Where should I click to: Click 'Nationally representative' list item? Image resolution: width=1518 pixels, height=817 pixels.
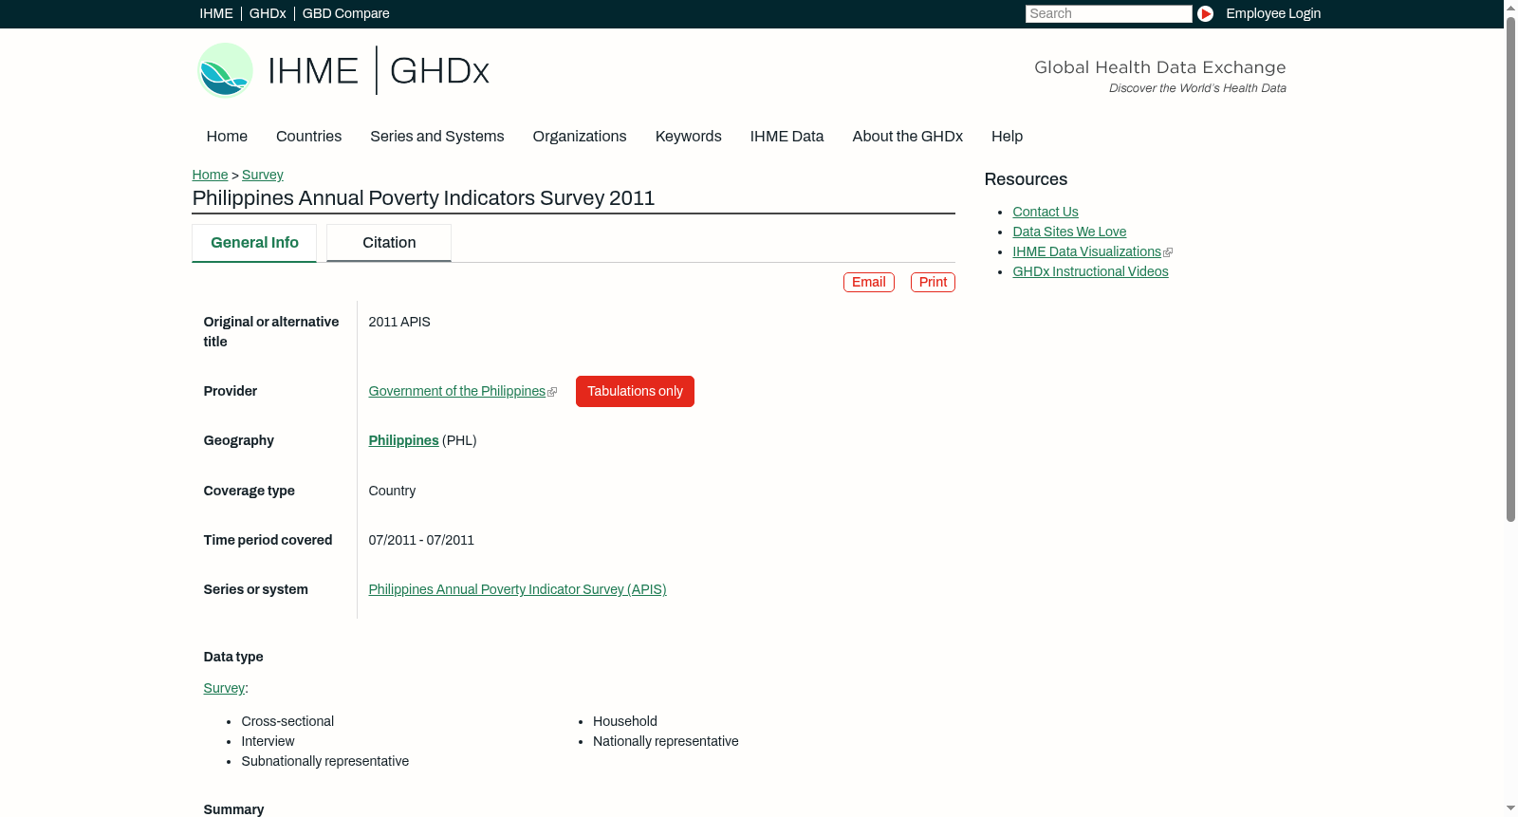point(665,742)
